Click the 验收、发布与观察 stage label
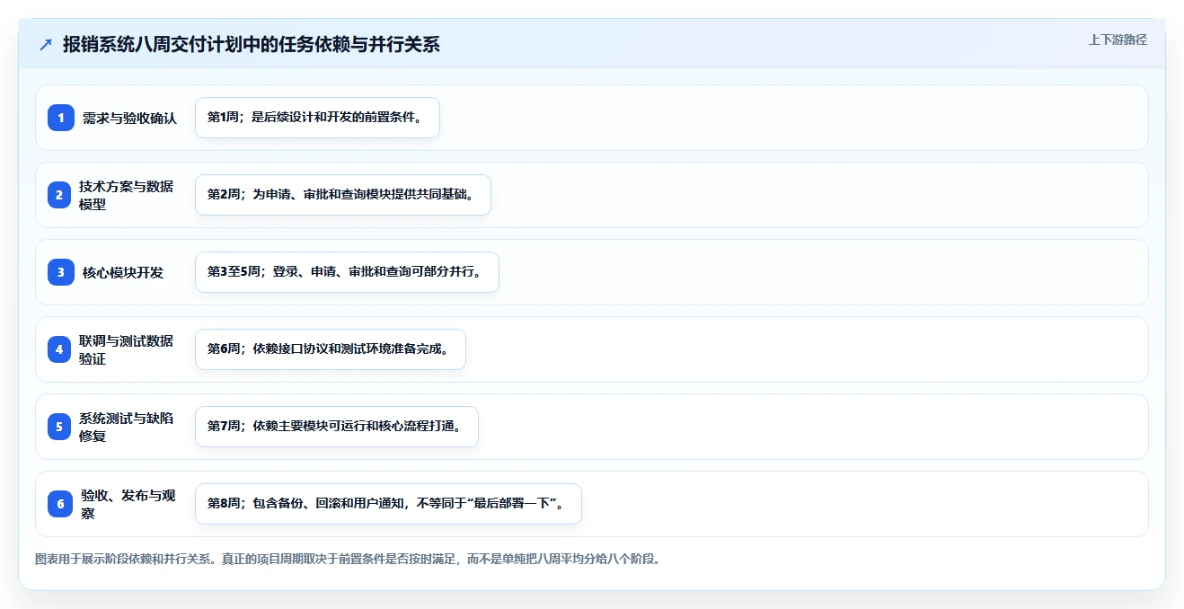Image resolution: width=1184 pixels, height=609 pixels. 128,504
